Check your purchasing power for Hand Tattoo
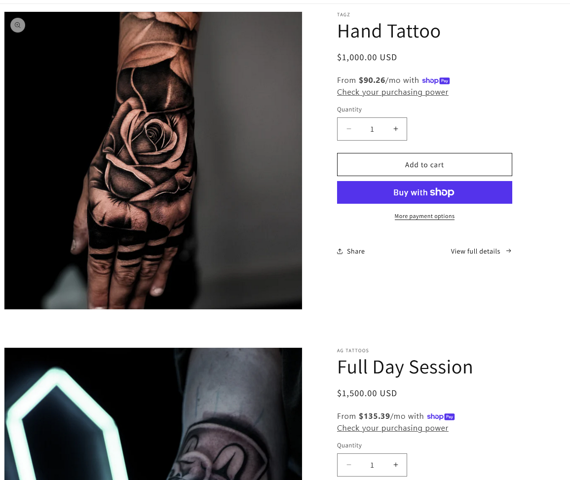This screenshot has width=570, height=480. pos(393,92)
